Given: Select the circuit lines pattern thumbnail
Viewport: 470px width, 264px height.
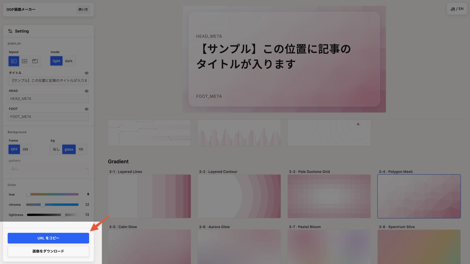Looking at the screenshot, I should [x=149, y=133].
